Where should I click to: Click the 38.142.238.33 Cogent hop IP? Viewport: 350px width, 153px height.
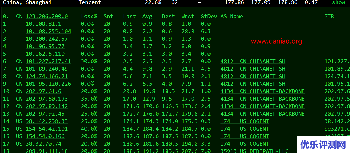point(47,121)
